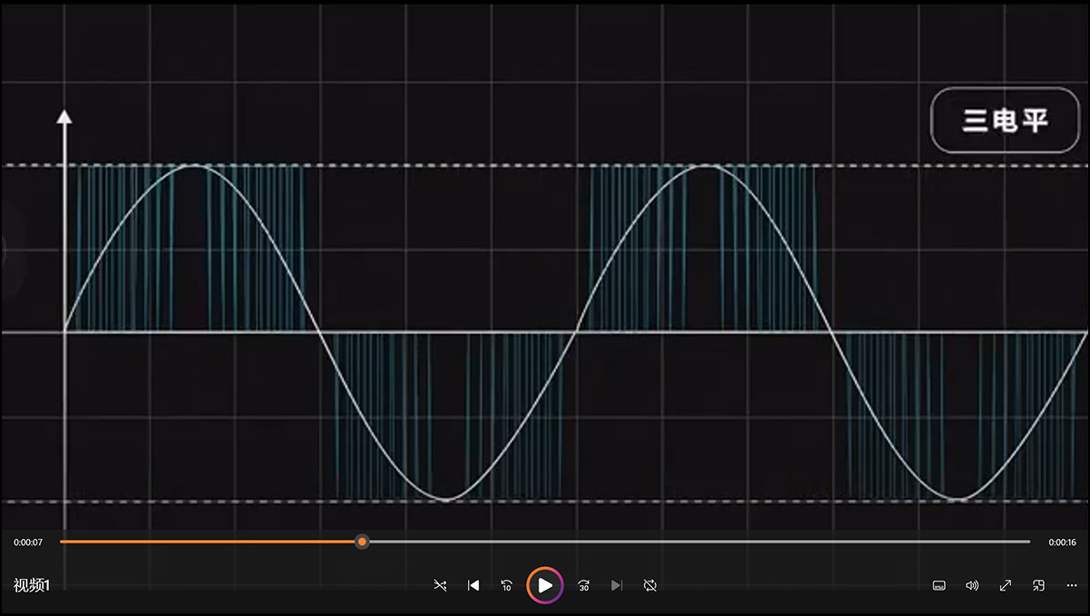The height and width of the screenshot is (616, 1090).
Task: Go to the previous track
Action: pyautogui.click(x=473, y=586)
